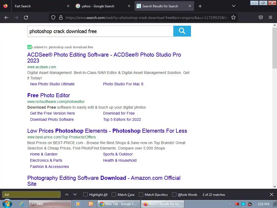Open Health & Household sublink
This screenshot has width=277, height=208.
click(x=120, y=160)
